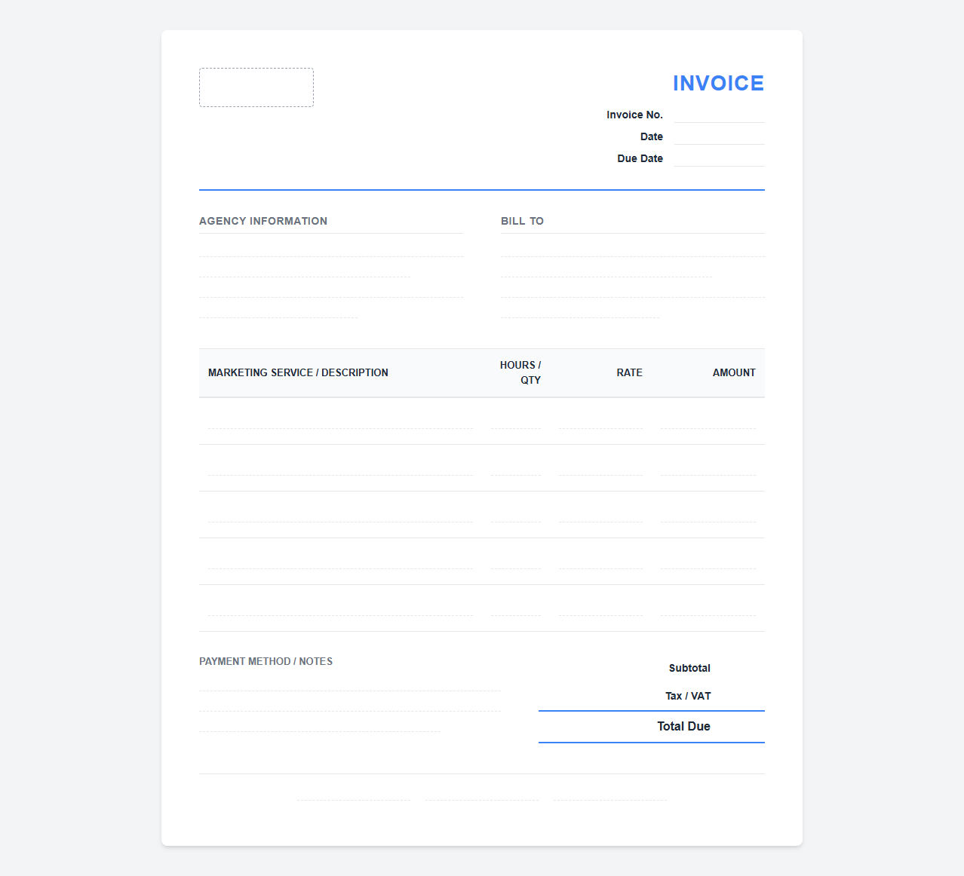Click the Invoice No. input field
The height and width of the screenshot is (876, 964).
(720, 115)
